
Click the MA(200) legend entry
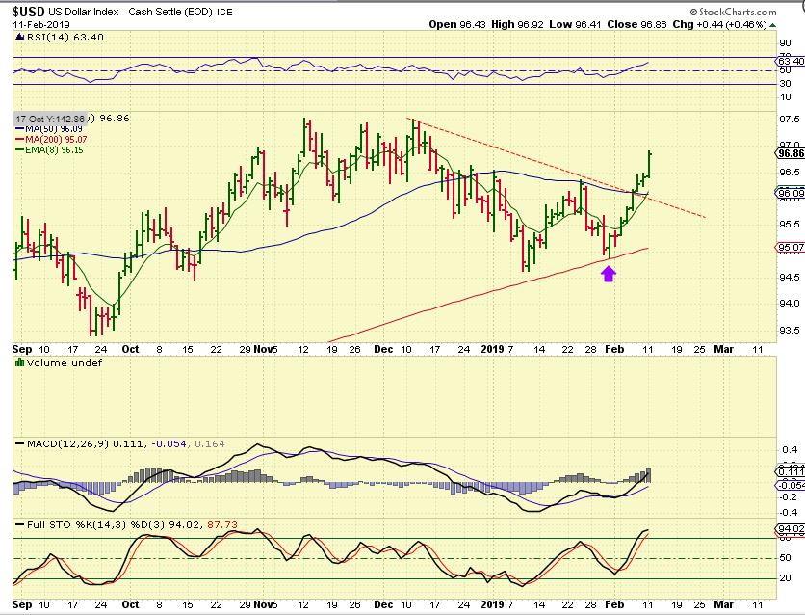coord(36,139)
